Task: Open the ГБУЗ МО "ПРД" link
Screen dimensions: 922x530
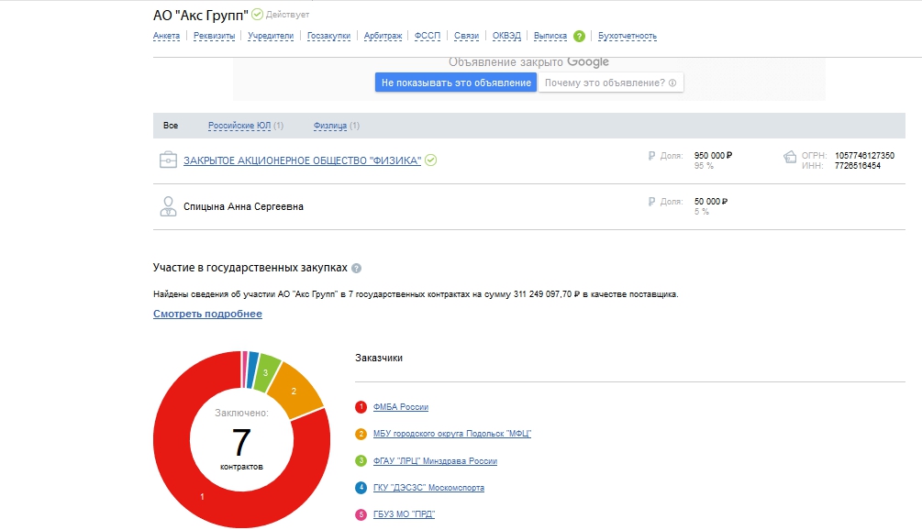Action: tap(404, 514)
